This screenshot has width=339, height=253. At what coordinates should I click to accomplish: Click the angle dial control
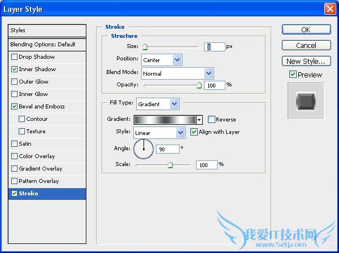pos(143,149)
